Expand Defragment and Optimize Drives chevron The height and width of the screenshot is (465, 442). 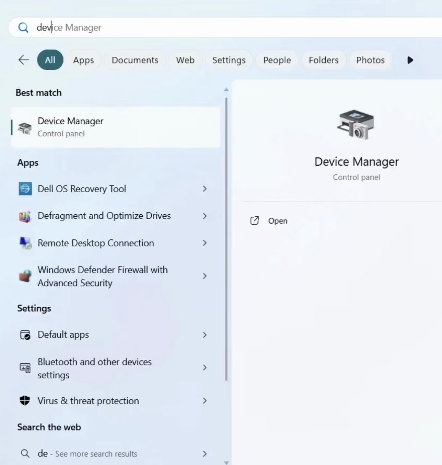click(x=205, y=216)
